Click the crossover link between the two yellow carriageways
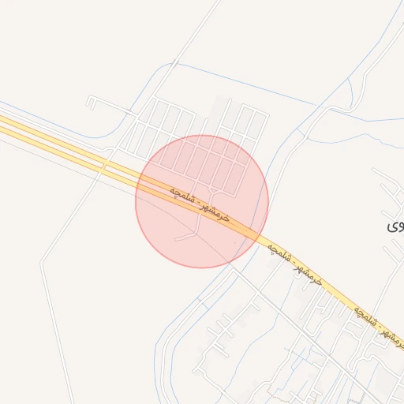Viewport: 404px width, 404px height. pyautogui.click(x=104, y=166)
